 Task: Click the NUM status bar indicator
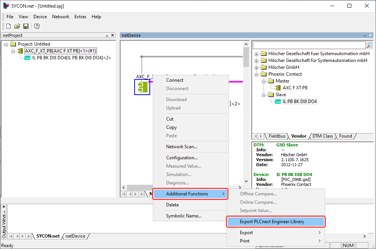pyautogui.click(x=348, y=246)
